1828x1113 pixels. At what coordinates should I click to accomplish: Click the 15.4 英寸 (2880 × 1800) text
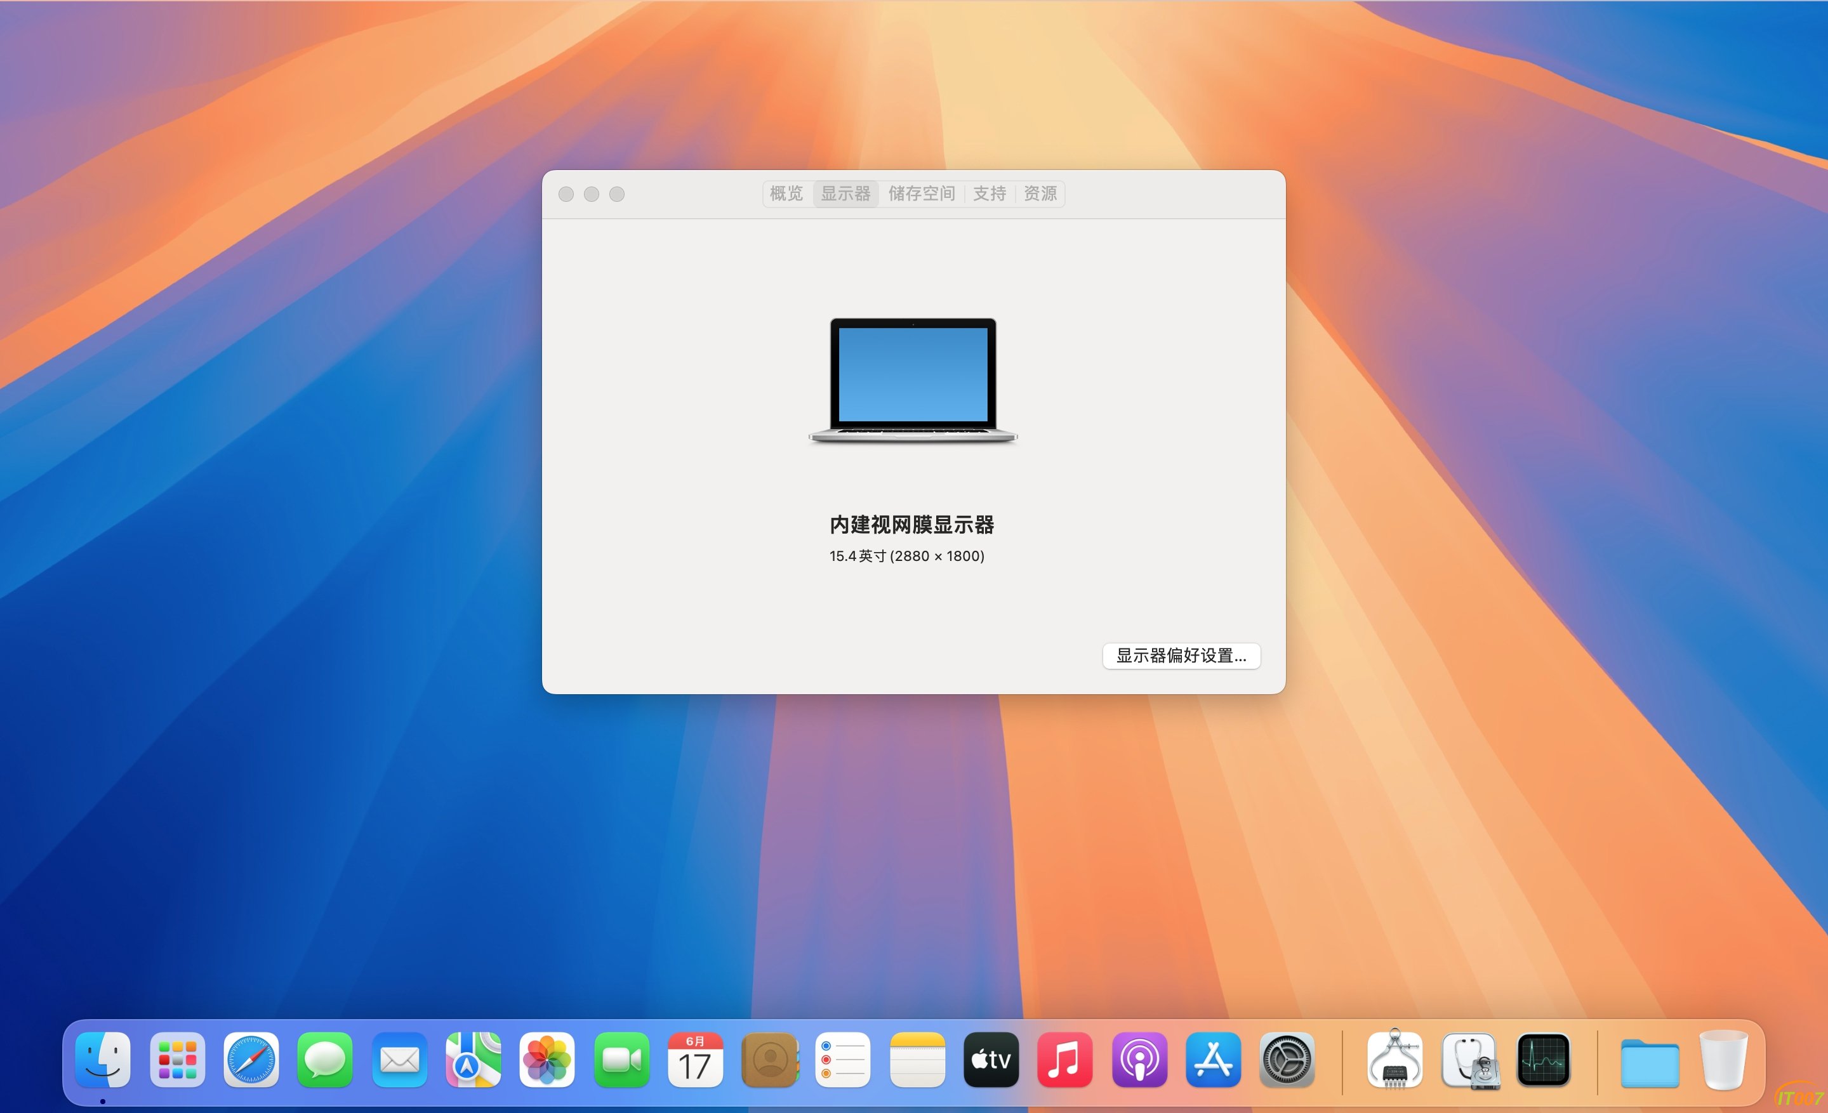(906, 556)
